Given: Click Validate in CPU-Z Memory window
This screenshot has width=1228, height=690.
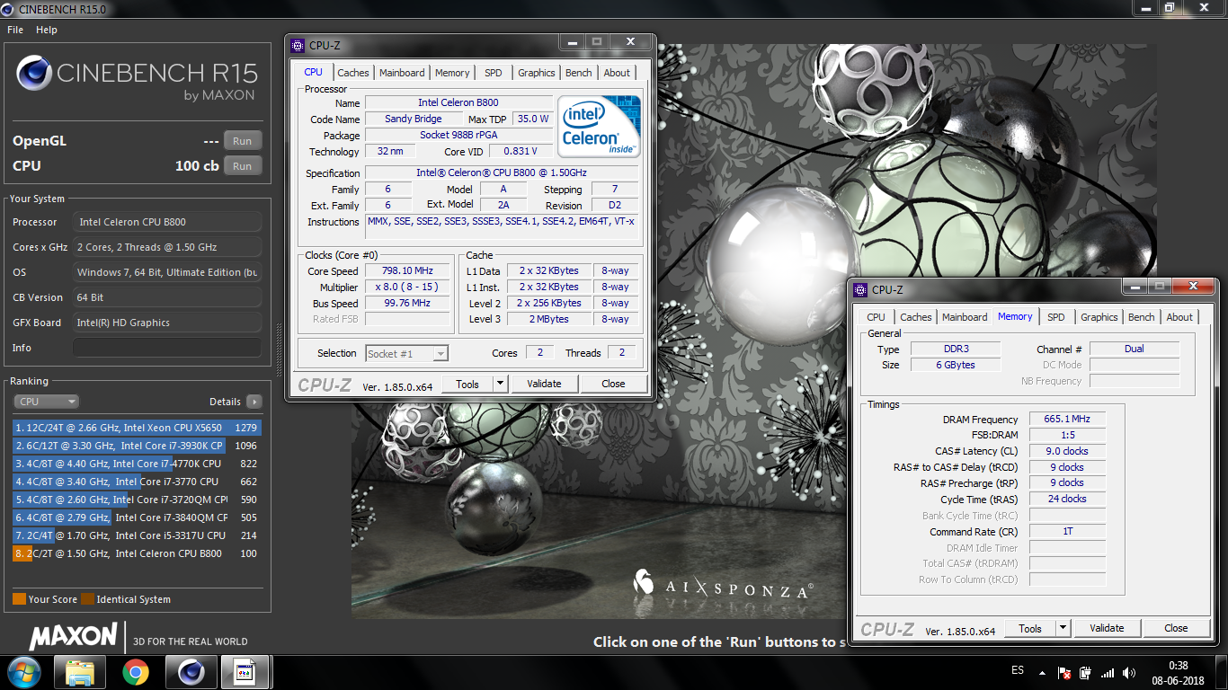Looking at the screenshot, I should [x=1107, y=628].
